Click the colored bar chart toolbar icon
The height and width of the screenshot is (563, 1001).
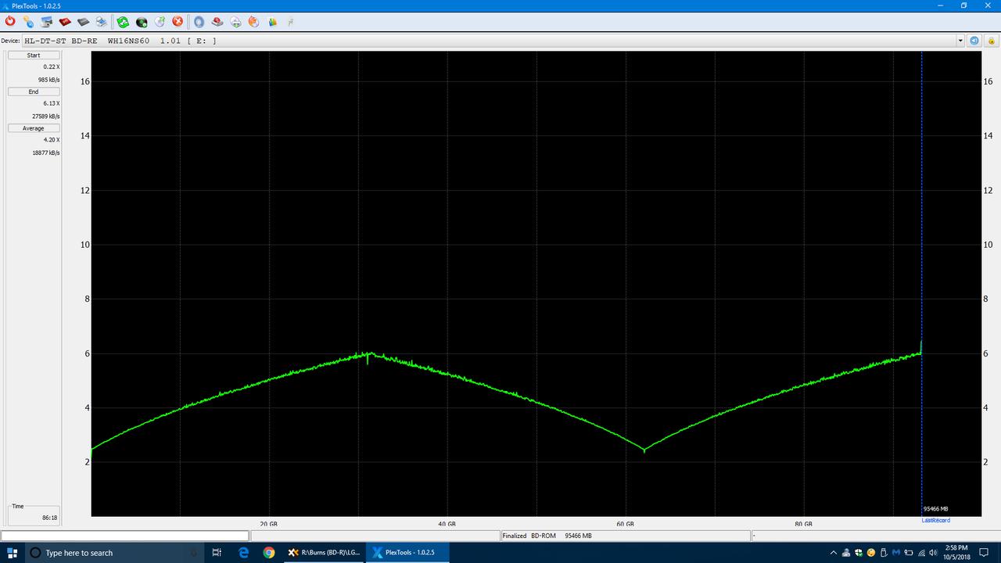[272, 22]
